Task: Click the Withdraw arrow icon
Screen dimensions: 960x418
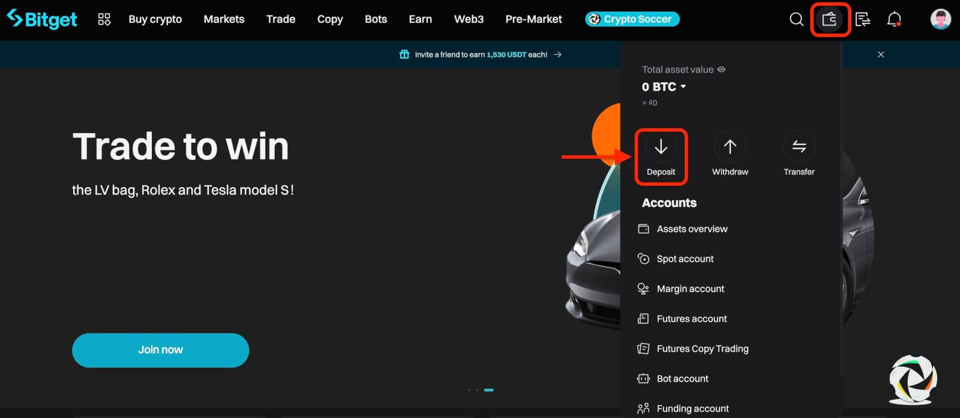Action: click(730, 147)
